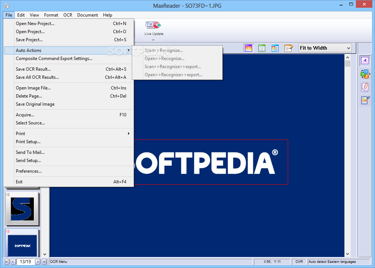
Task: Select Scan>>Recognize... submenu item
Action: click(x=177, y=50)
